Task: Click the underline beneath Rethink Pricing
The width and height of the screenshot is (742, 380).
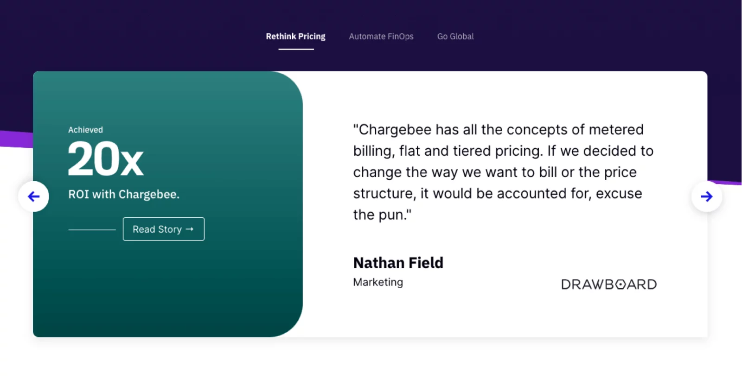Action: (296, 49)
